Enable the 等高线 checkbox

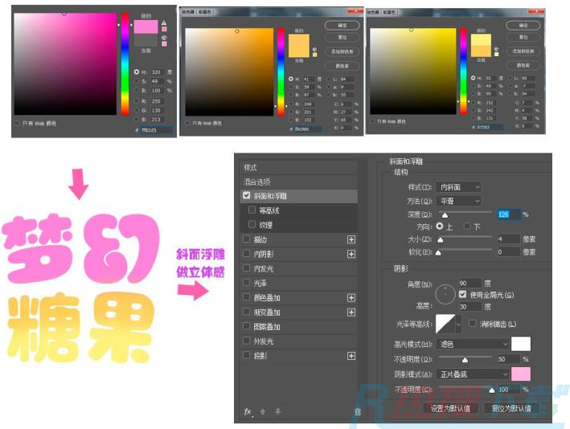click(x=252, y=210)
